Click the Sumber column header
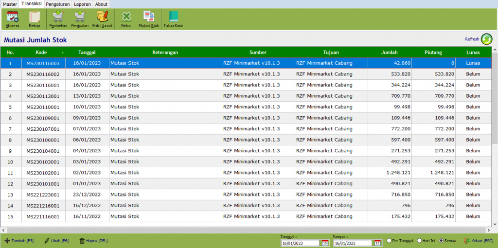The height and width of the screenshot is (248, 498). 258,53
